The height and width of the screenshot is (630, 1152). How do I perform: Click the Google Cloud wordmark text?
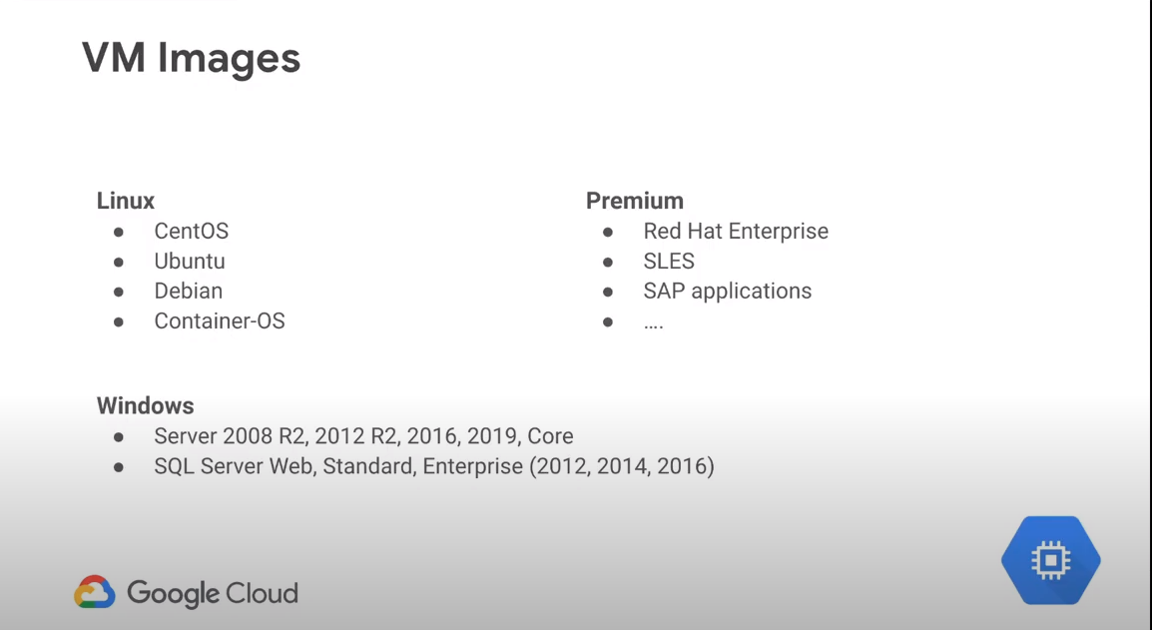(x=213, y=593)
